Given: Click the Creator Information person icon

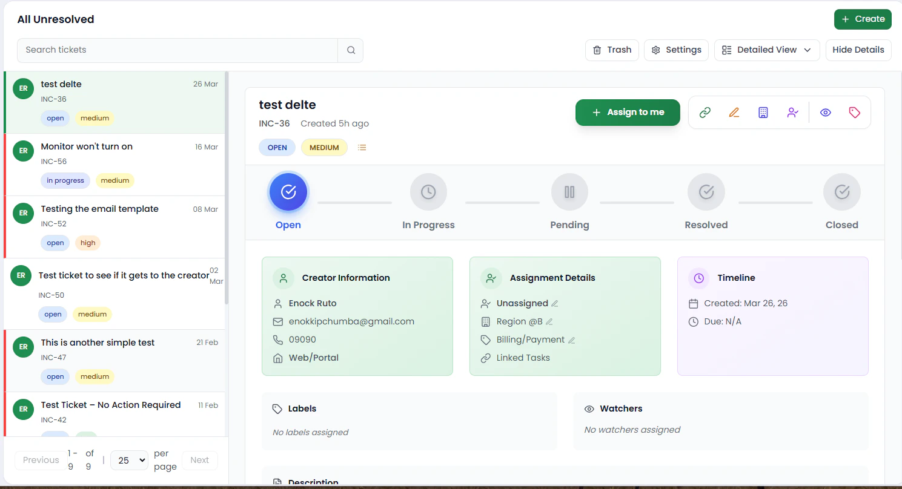Looking at the screenshot, I should click(284, 278).
